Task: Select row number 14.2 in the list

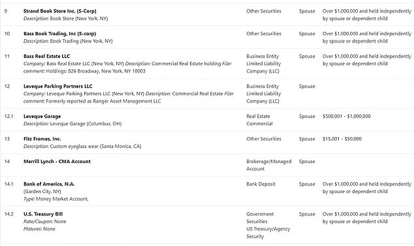Action: click(8, 214)
